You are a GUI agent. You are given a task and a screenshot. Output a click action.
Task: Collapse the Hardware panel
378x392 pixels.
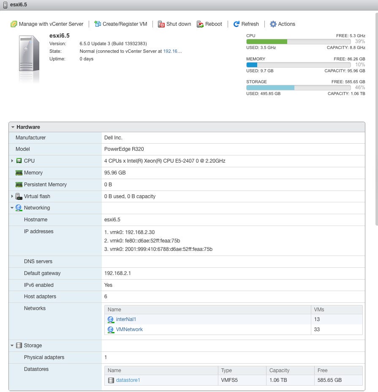[13, 127]
